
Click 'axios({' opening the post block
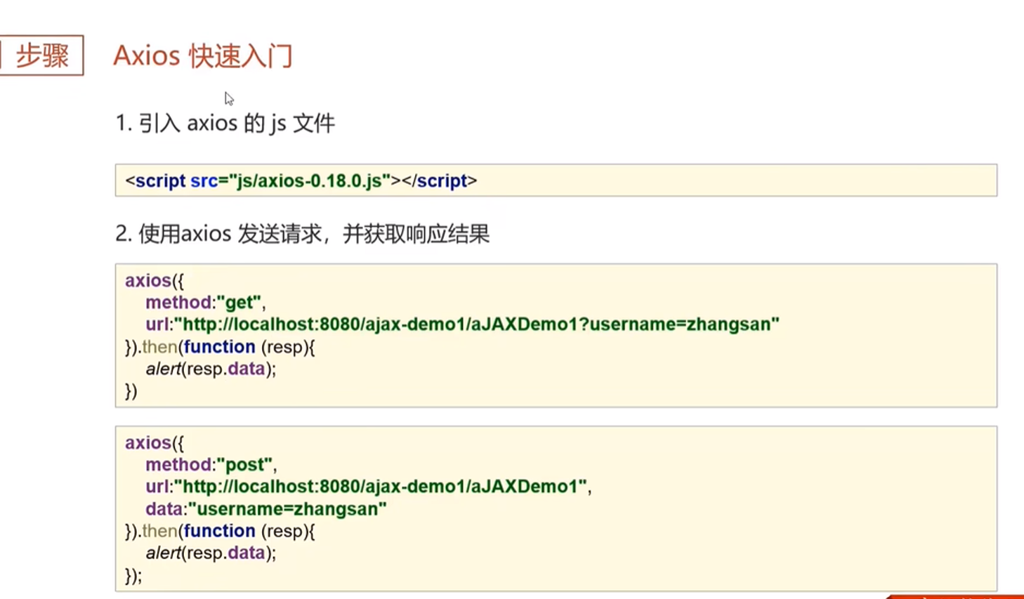[155, 443]
